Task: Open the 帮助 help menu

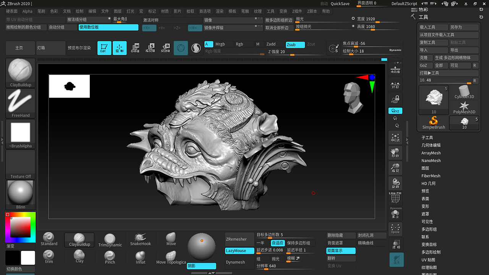Action: coord(326,11)
